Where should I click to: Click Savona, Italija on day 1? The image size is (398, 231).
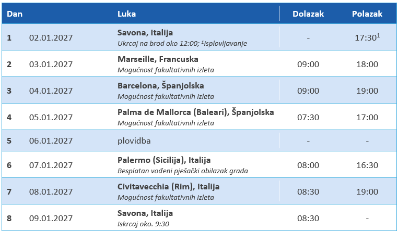(x=145, y=33)
